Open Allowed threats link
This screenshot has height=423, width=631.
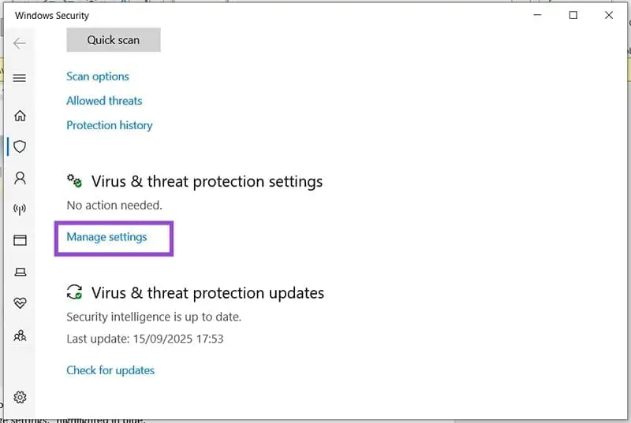pos(104,101)
